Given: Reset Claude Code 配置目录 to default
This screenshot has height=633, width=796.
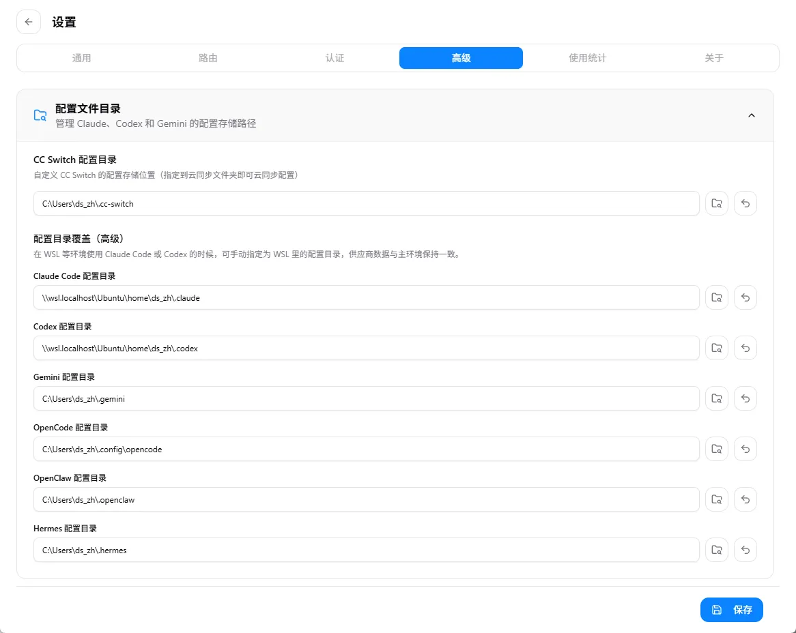Looking at the screenshot, I should coord(745,297).
